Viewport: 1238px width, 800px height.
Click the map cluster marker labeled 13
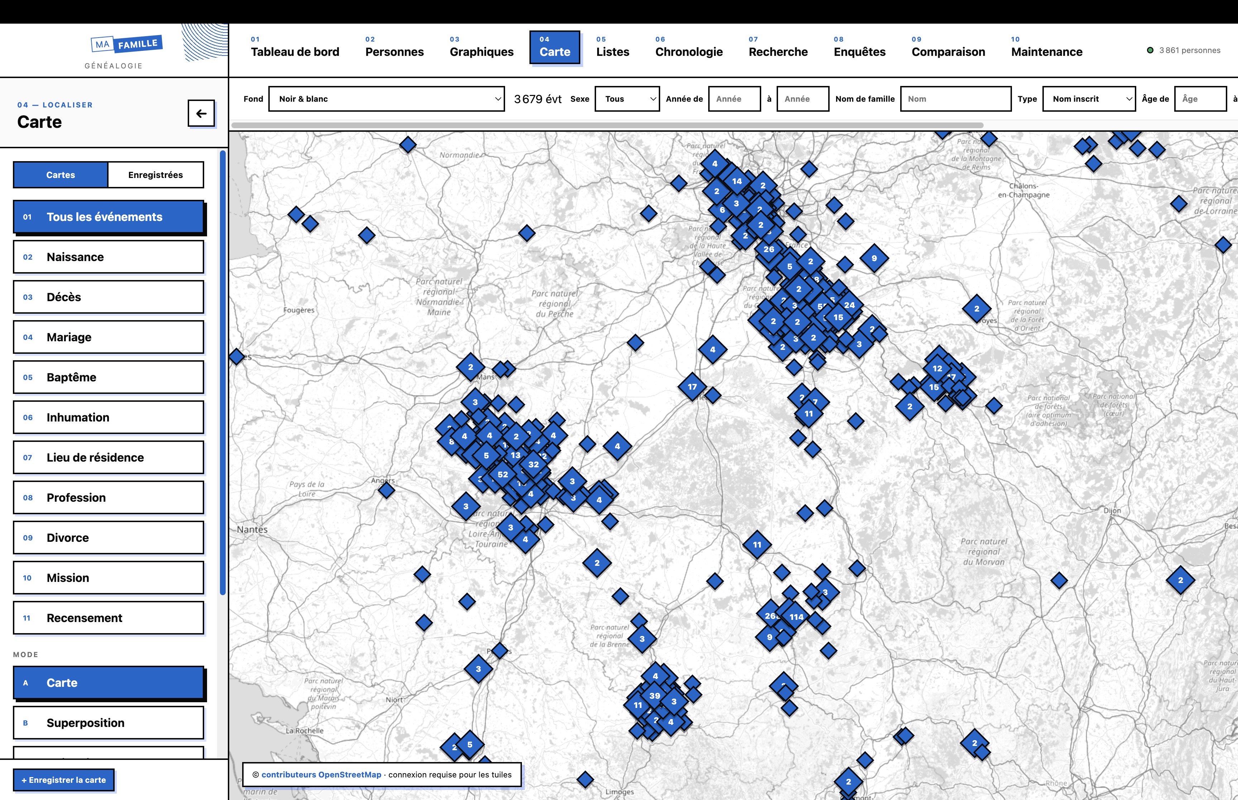pyautogui.click(x=515, y=455)
